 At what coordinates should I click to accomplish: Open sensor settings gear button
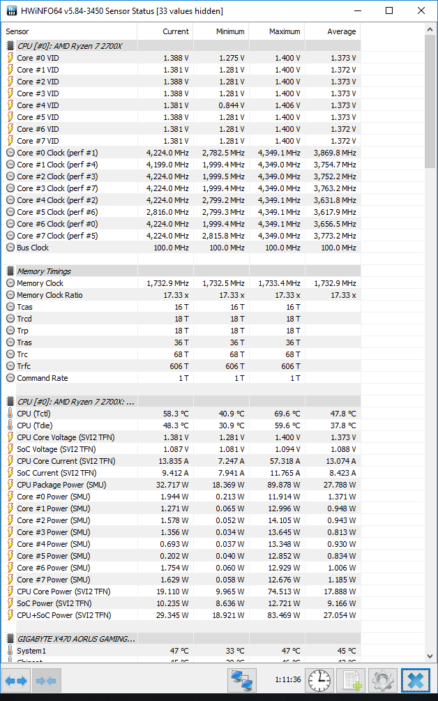click(x=383, y=679)
